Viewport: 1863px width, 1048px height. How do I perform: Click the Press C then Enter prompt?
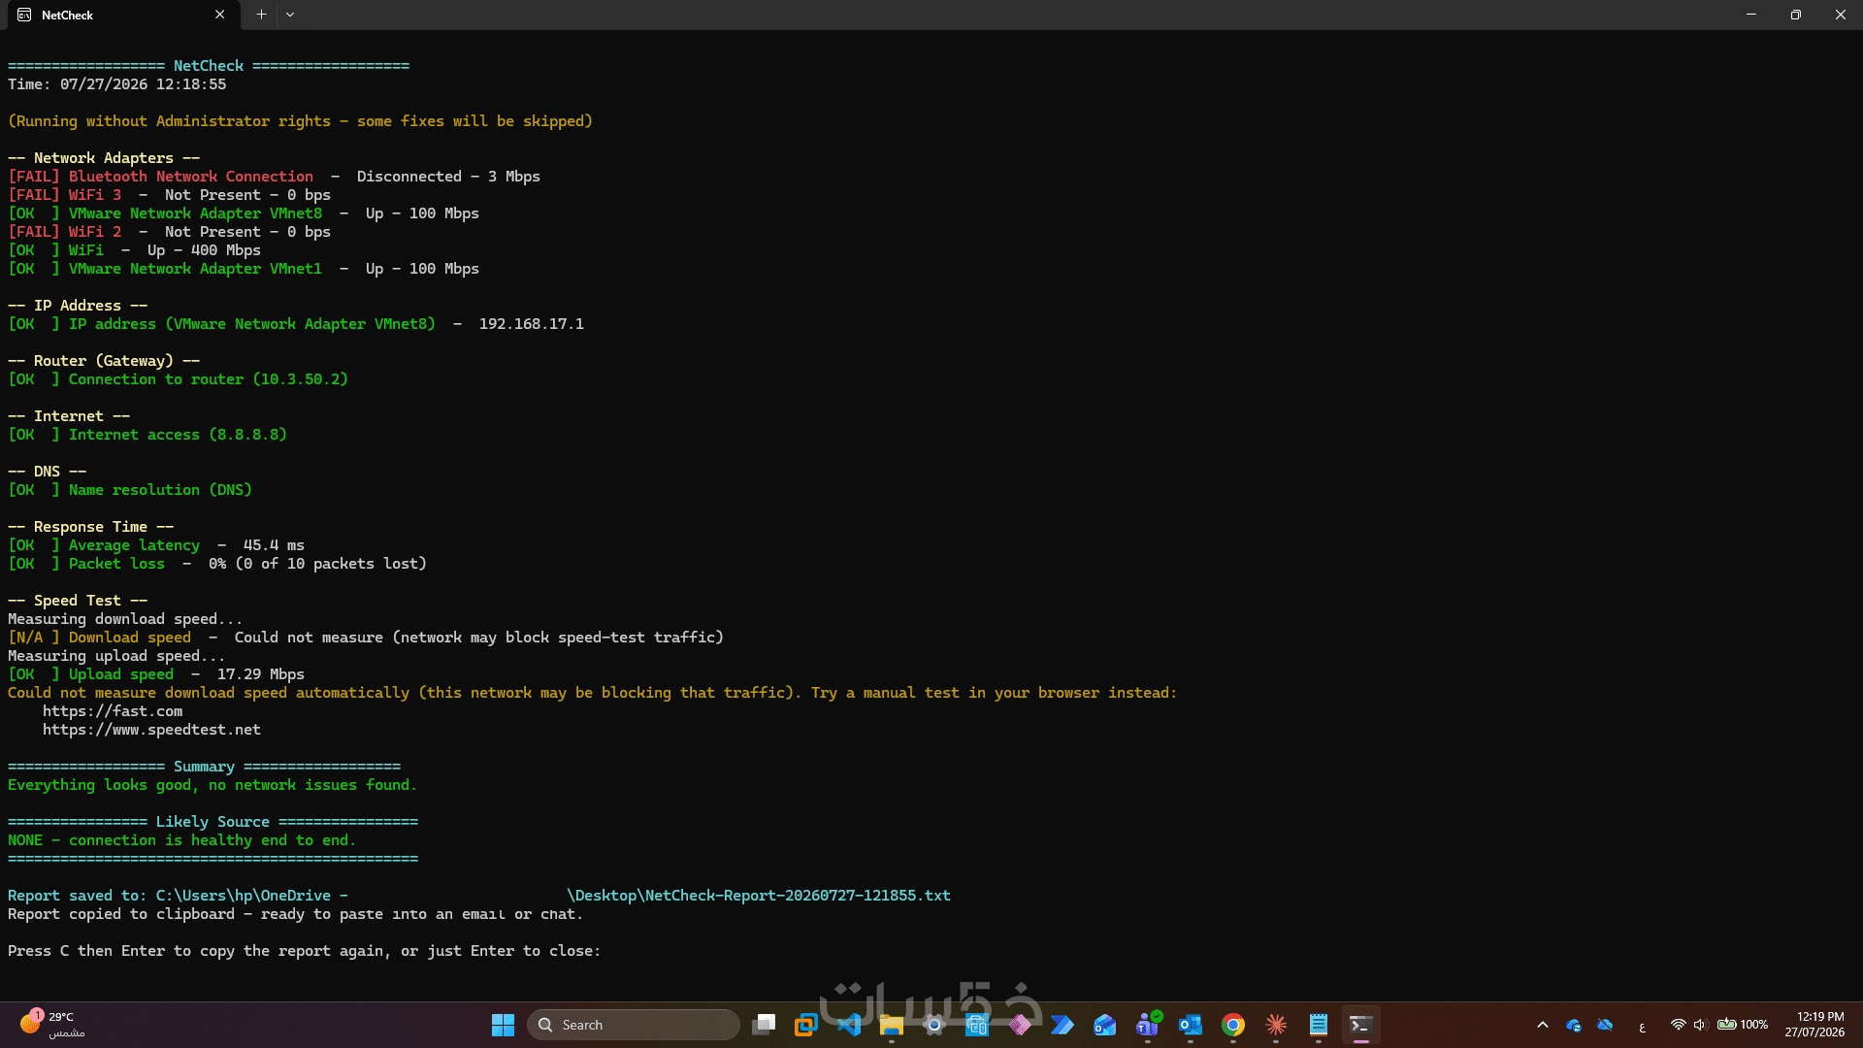(x=304, y=951)
